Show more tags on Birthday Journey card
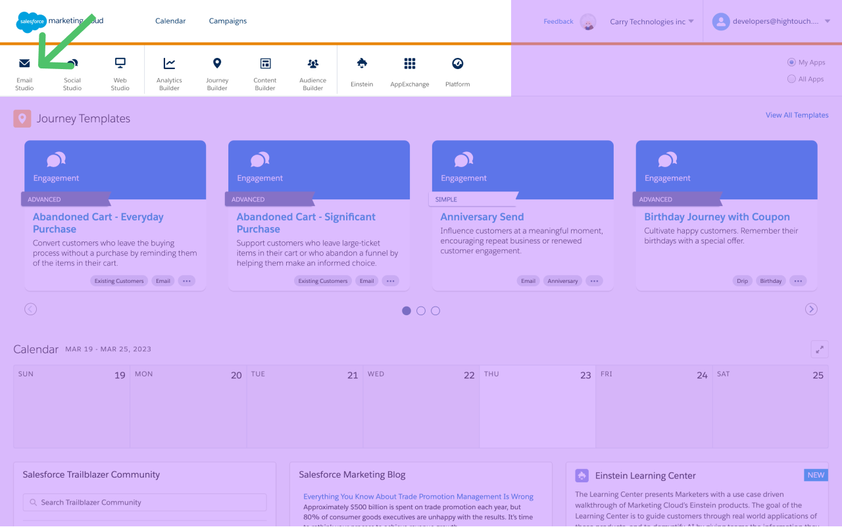 799,281
